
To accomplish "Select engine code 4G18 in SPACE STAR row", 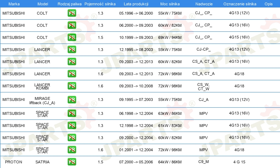I will 239,150.
